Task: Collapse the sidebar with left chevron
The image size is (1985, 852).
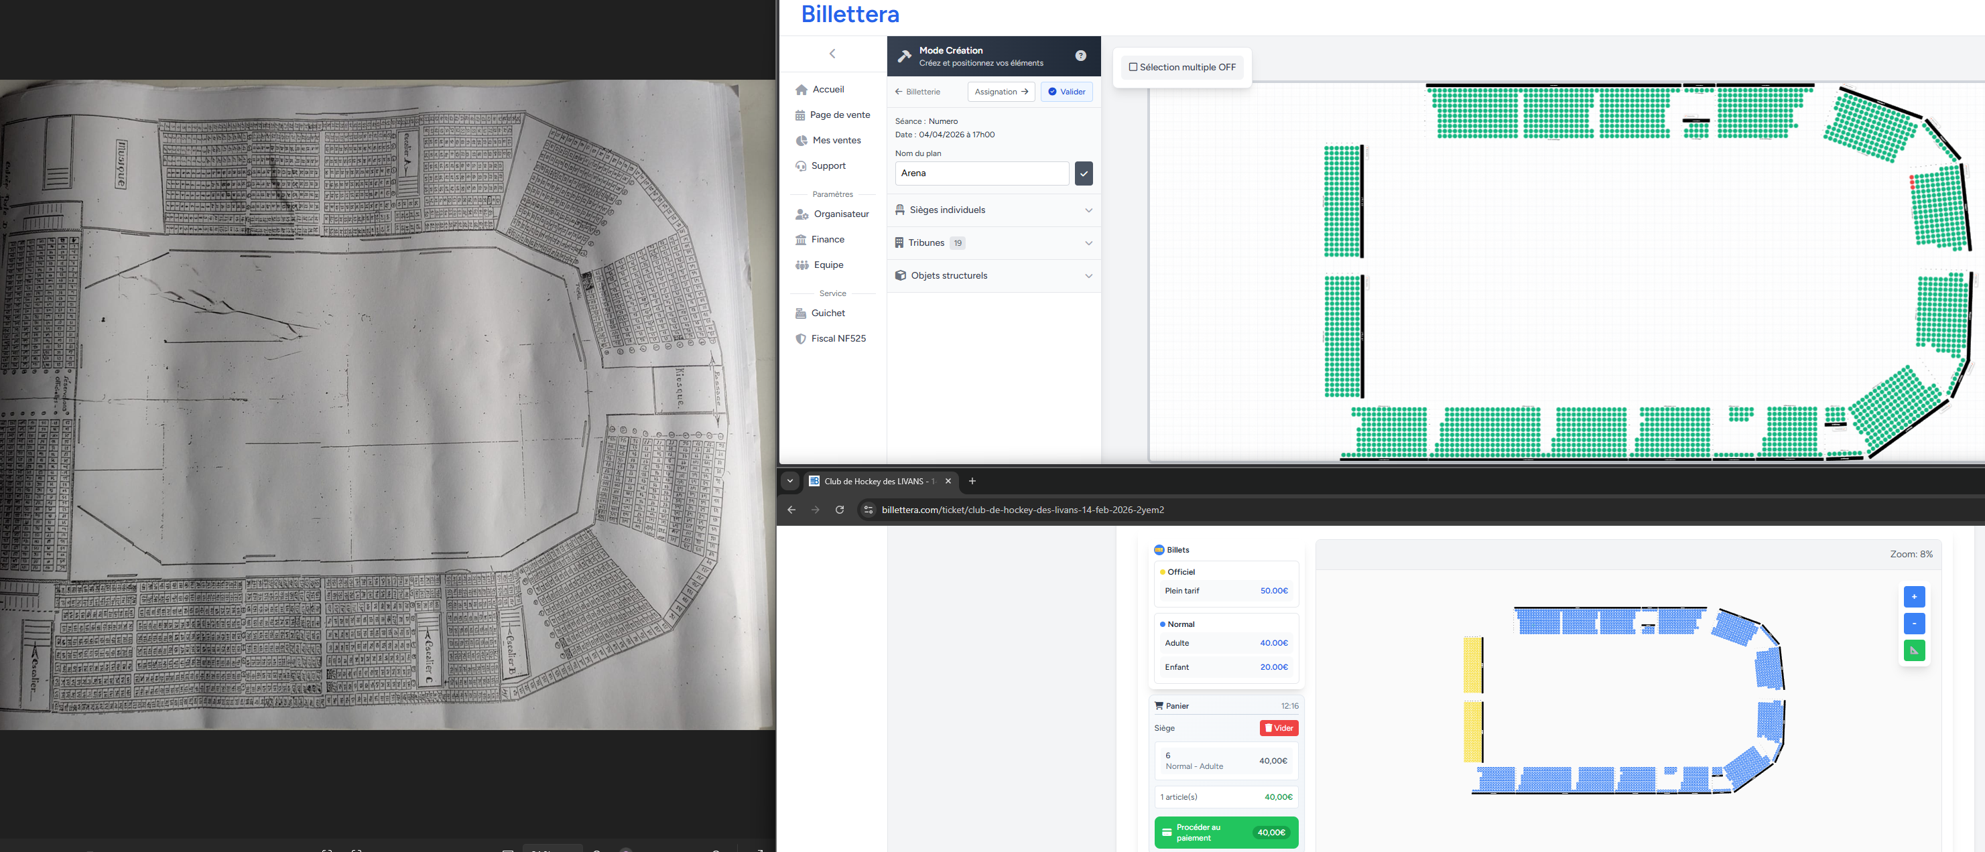Action: (x=832, y=54)
